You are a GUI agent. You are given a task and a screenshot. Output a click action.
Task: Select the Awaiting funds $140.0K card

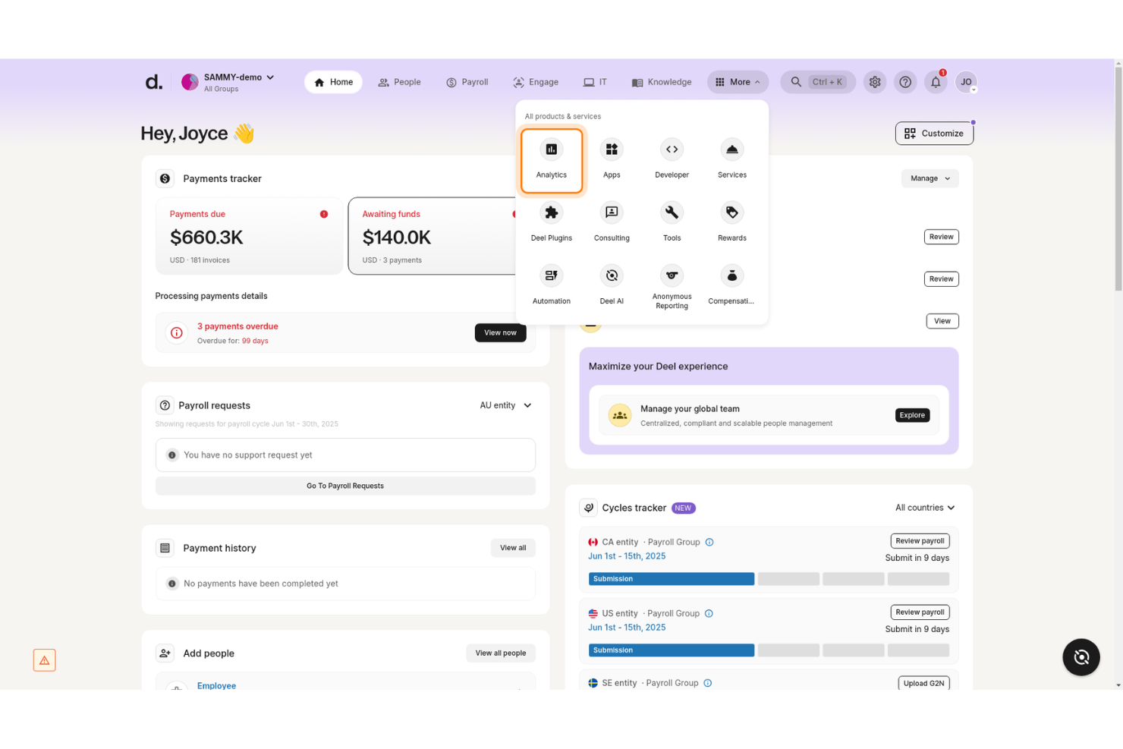coord(432,236)
